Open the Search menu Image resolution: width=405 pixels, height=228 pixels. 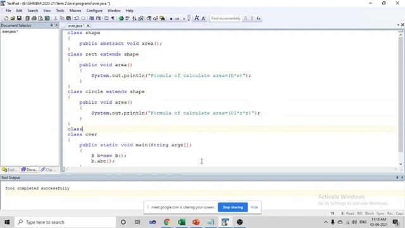[33, 11]
